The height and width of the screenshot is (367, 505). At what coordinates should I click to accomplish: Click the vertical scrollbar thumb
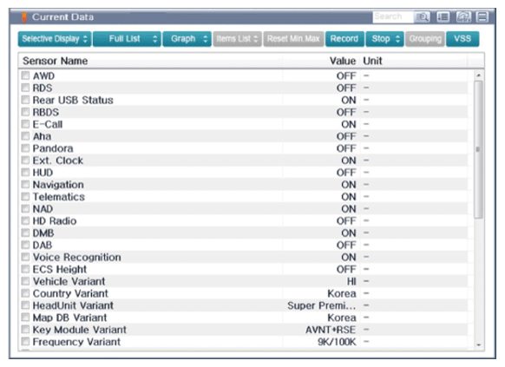click(x=478, y=150)
